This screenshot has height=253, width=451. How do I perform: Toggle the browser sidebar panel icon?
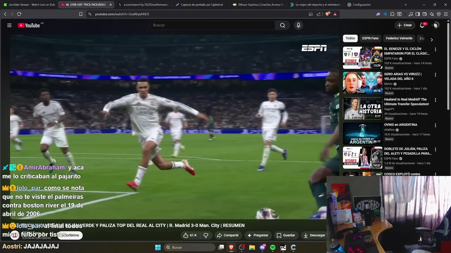tap(418, 14)
